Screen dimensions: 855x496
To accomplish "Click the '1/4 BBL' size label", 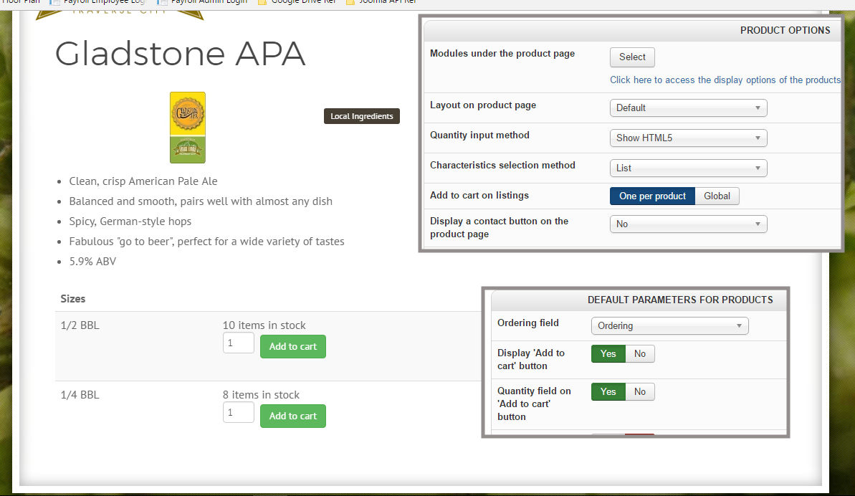I will coord(80,395).
